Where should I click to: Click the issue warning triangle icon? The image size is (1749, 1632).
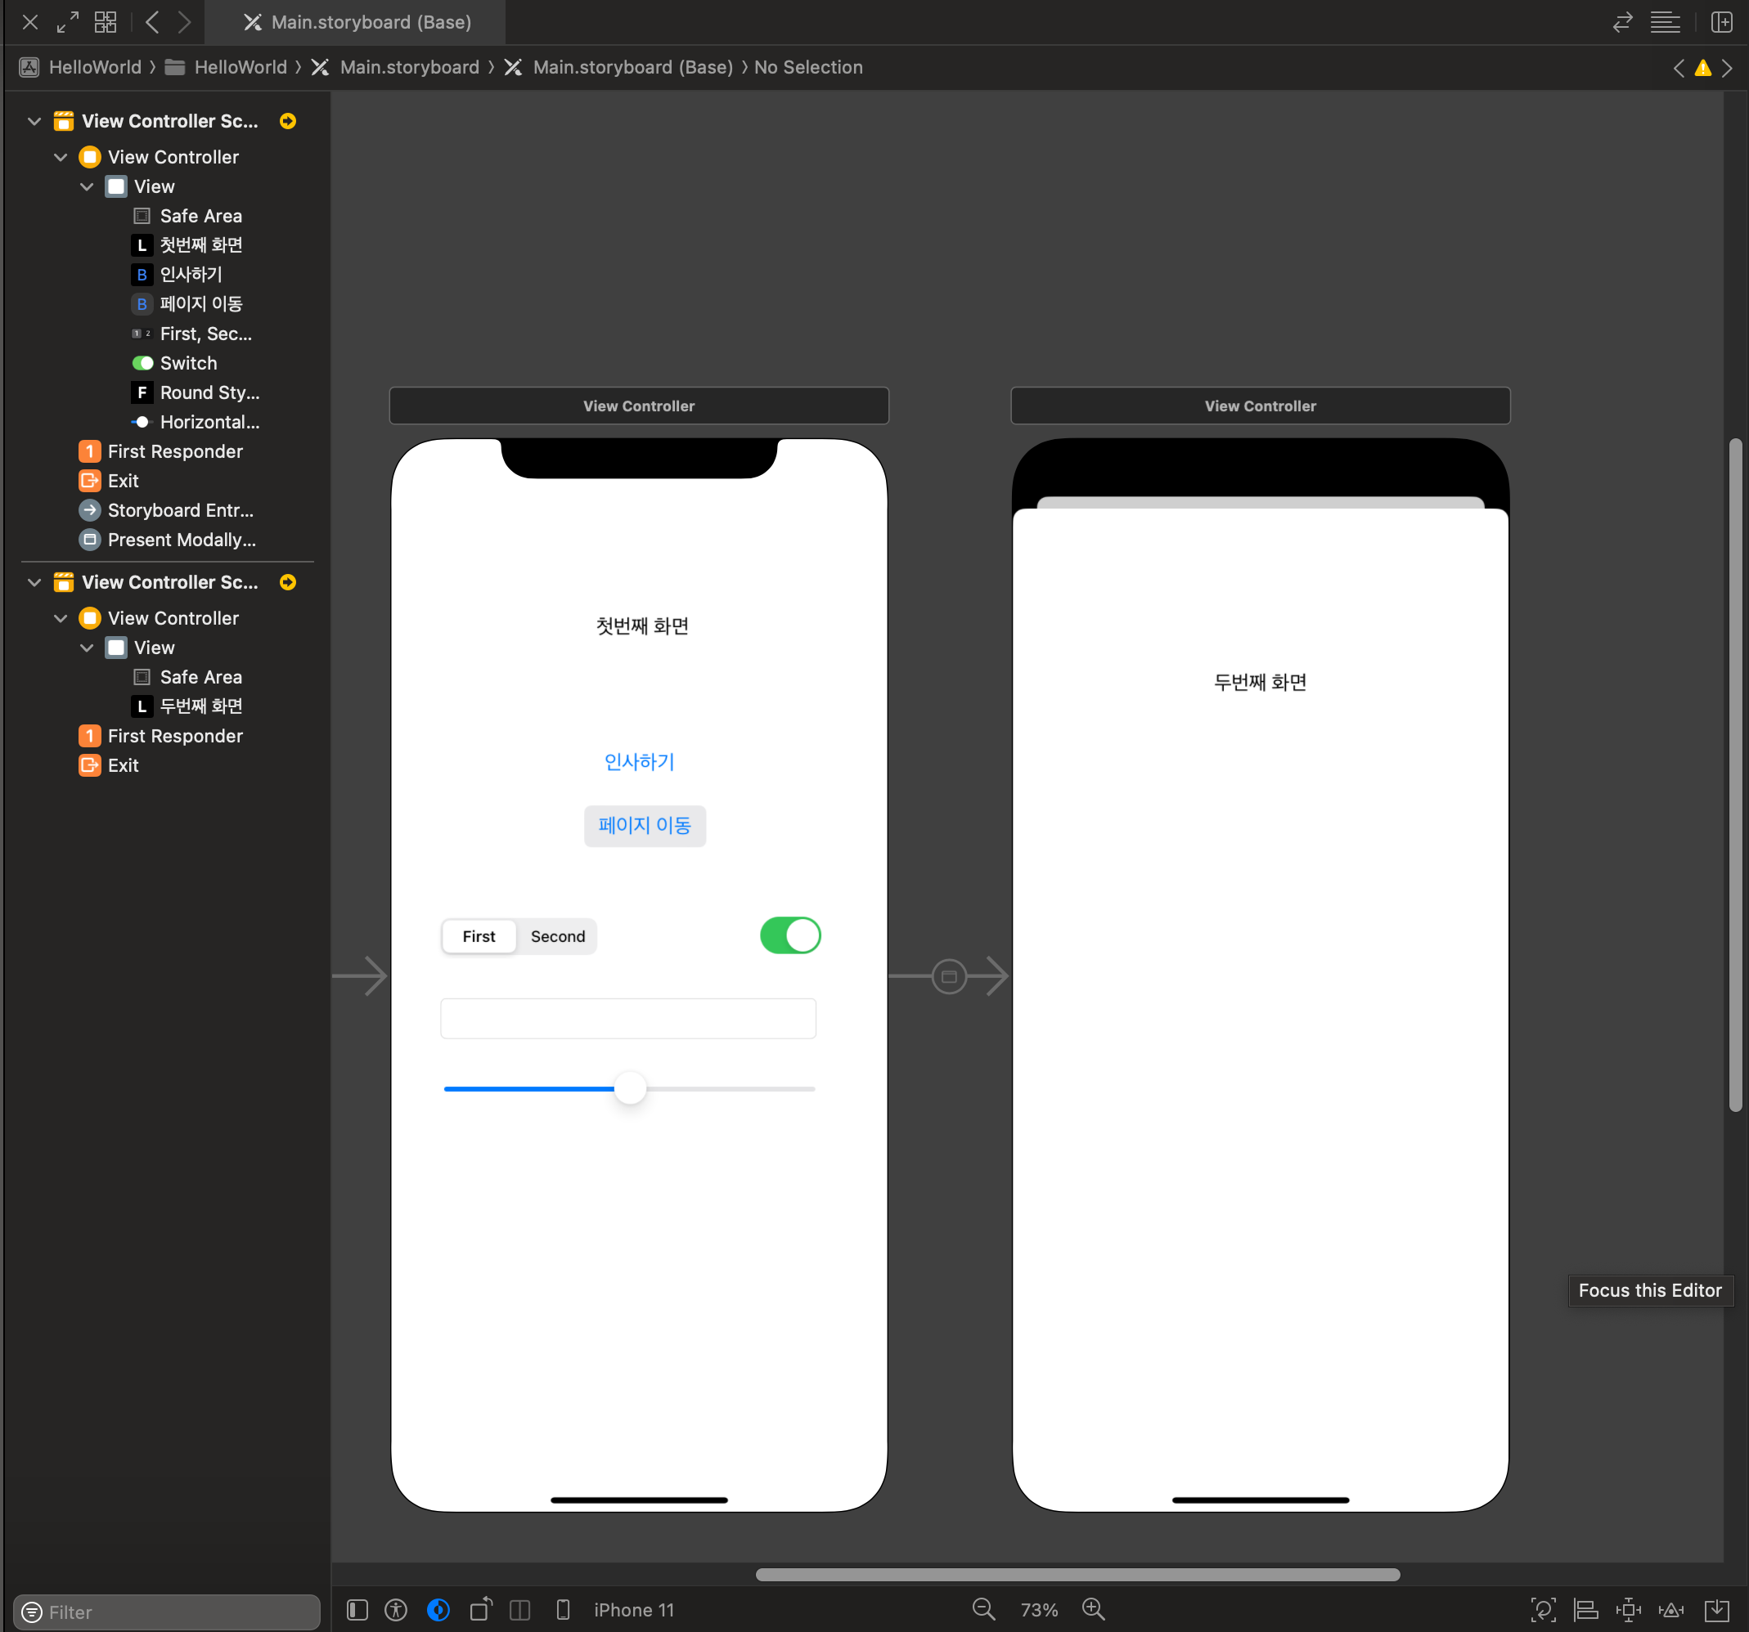click(x=1703, y=68)
